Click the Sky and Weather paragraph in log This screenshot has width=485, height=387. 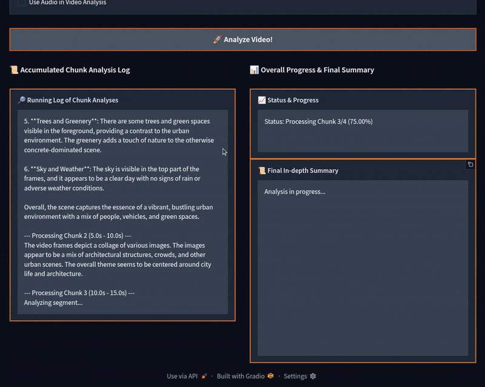112,178
